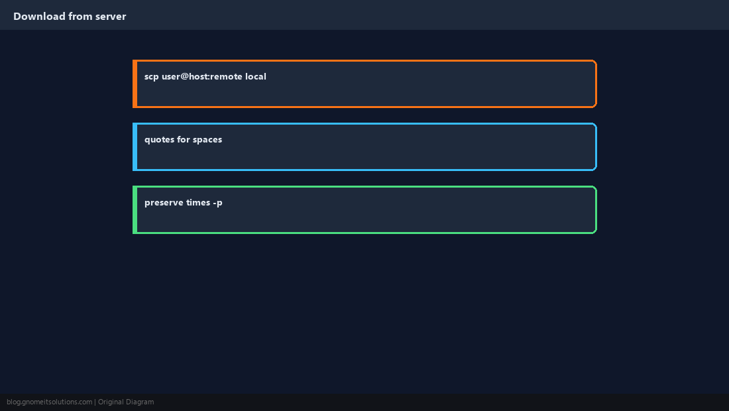Viewport: 729px width, 411px height.
Task: Click the notched top-right corner of blue card
Action: tap(594, 125)
